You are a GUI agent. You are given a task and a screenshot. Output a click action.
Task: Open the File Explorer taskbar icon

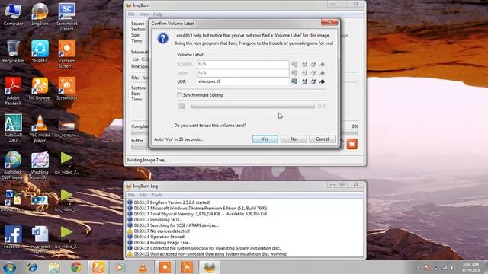coord(54,267)
